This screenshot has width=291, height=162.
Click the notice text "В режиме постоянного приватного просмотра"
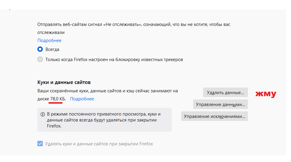(x=97, y=114)
